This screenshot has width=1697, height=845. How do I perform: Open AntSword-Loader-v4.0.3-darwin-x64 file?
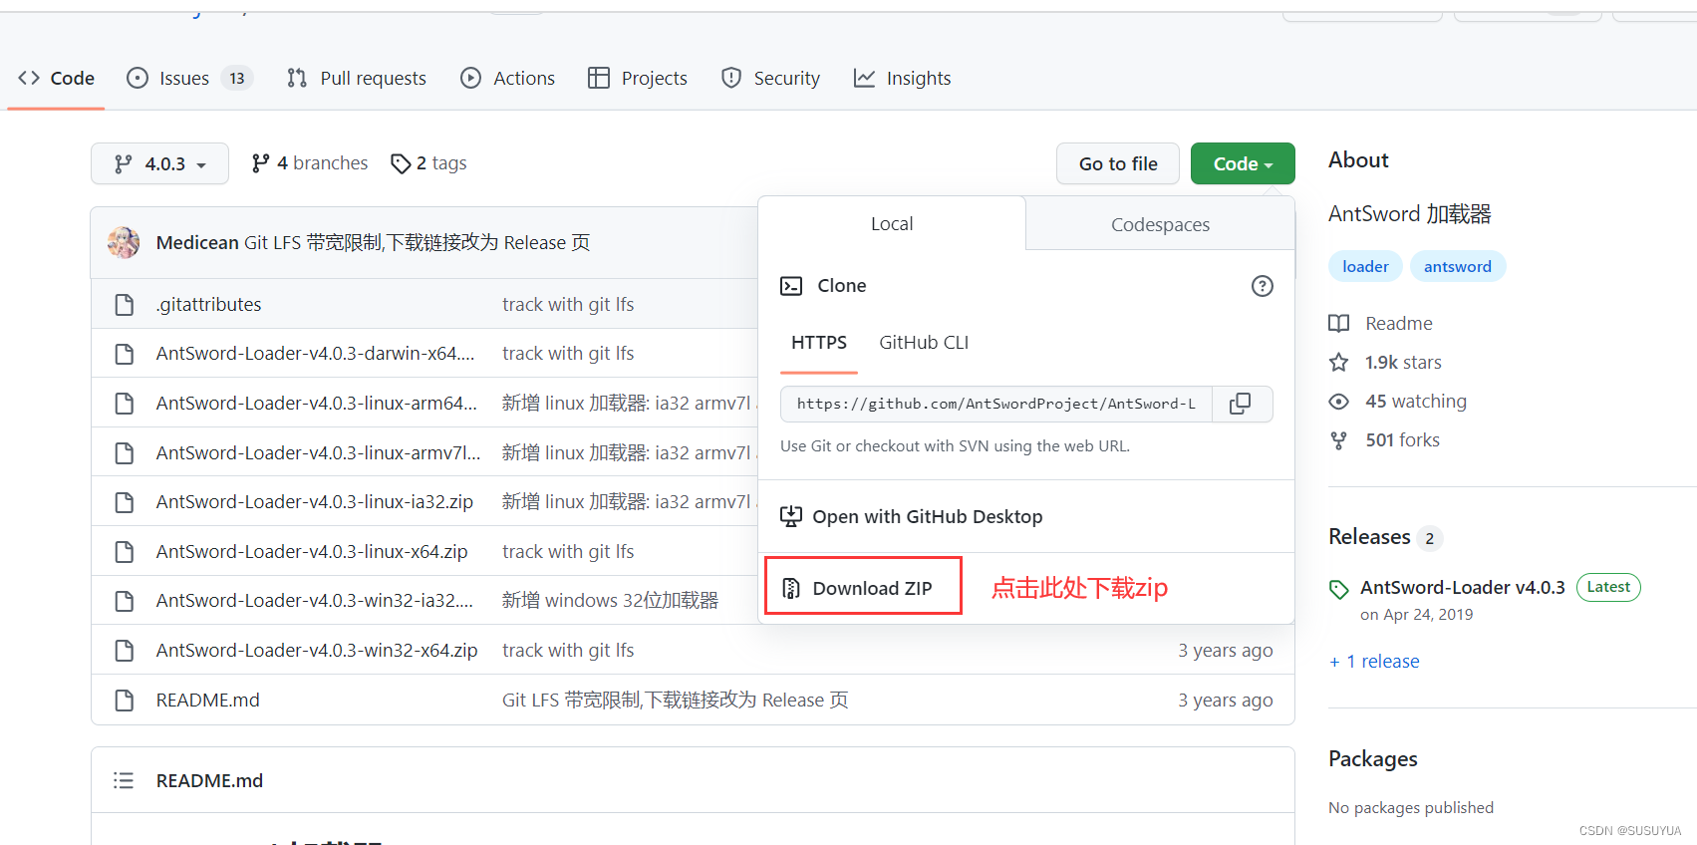tap(315, 353)
